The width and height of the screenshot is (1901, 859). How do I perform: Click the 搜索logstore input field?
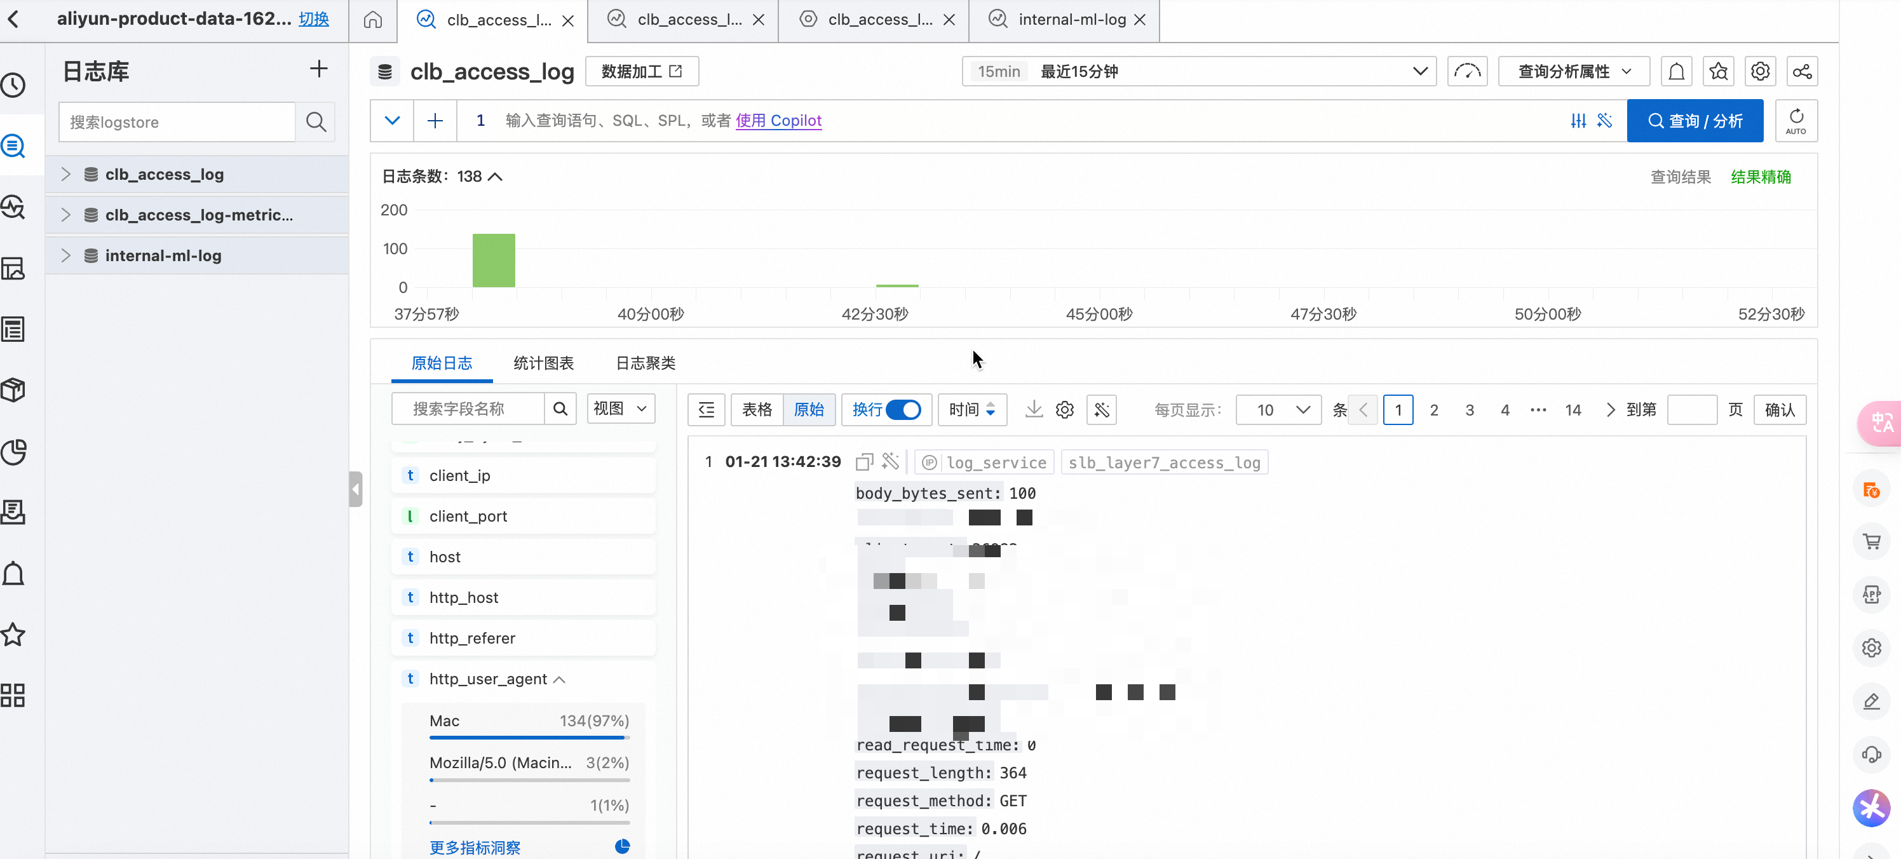(177, 122)
